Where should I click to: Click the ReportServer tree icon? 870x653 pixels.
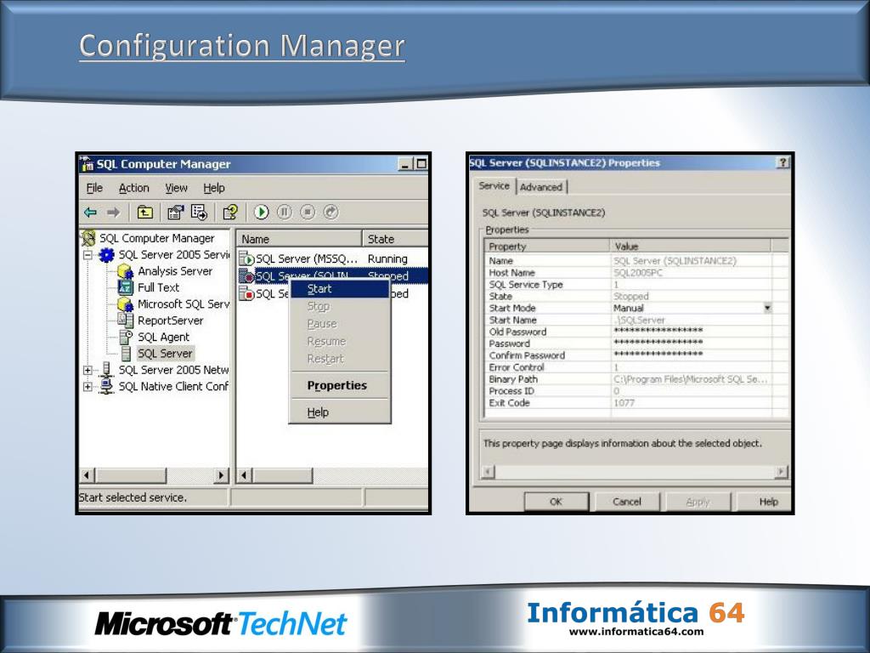click(126, 321)
